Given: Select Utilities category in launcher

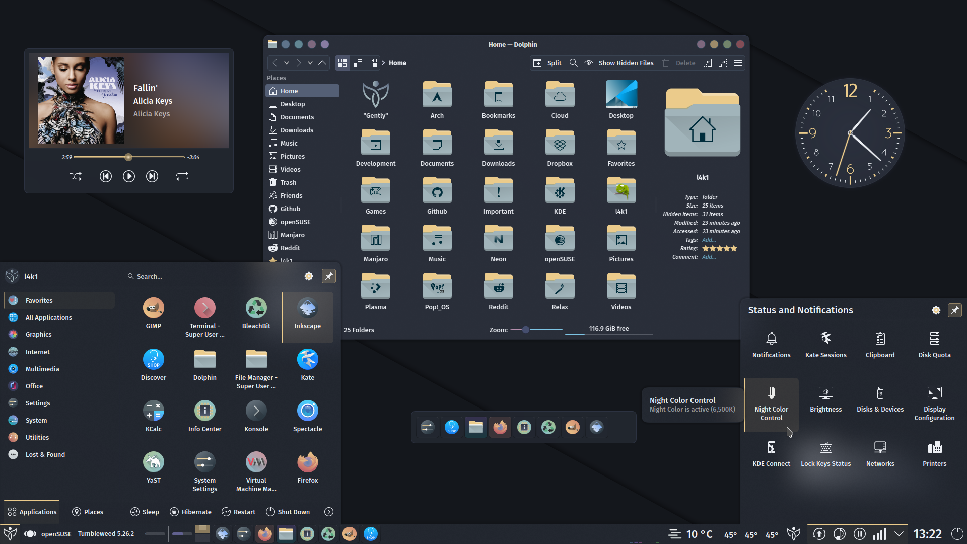Looking at the screenshot, I should (x=59, y=437).
